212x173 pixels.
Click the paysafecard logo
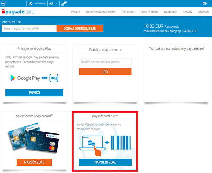coord(18,12)
